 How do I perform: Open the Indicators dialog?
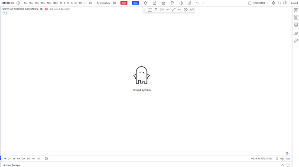coord(103,3)
